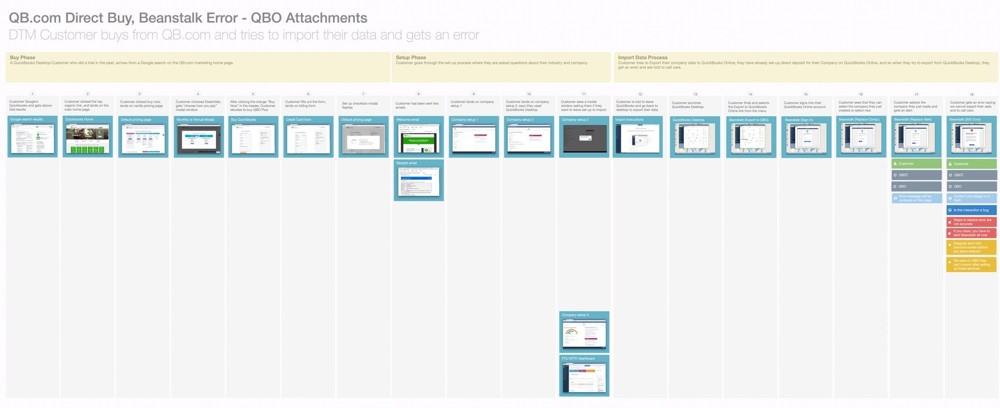Click the info icon on 'Content and design is in draft' tag

pyautogui.click(x=950, y=198)
